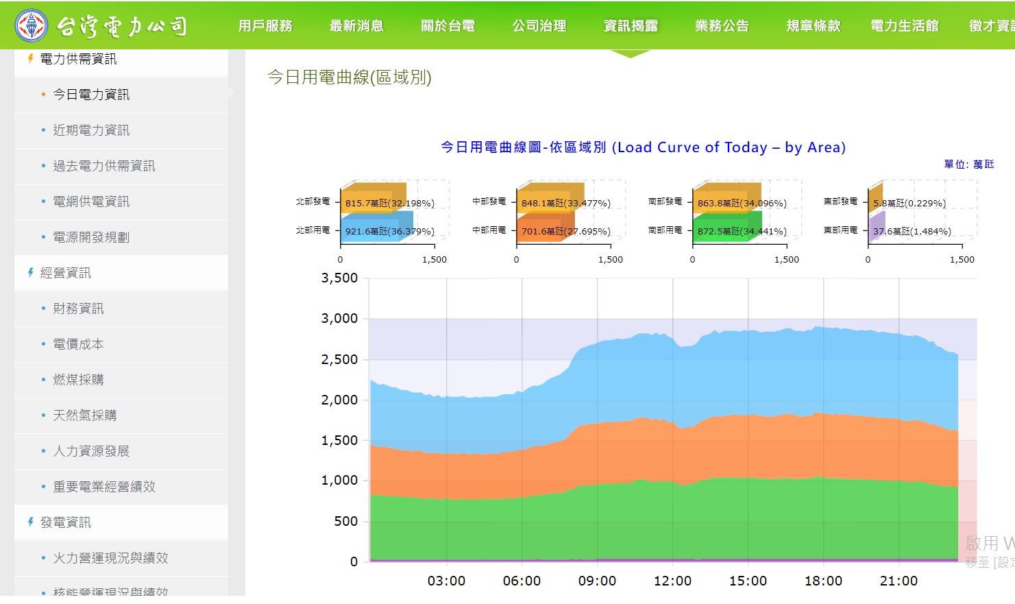Click the 3,500 y-axis label
Viewport: 1015px width, 604px height.
pos(339,278)
